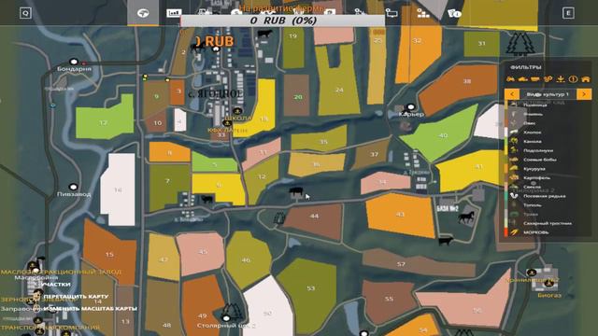Screen dimensions: 598x336
Task: Select yellow field 41
Action: pyautogui.click(x=471, y=170)
